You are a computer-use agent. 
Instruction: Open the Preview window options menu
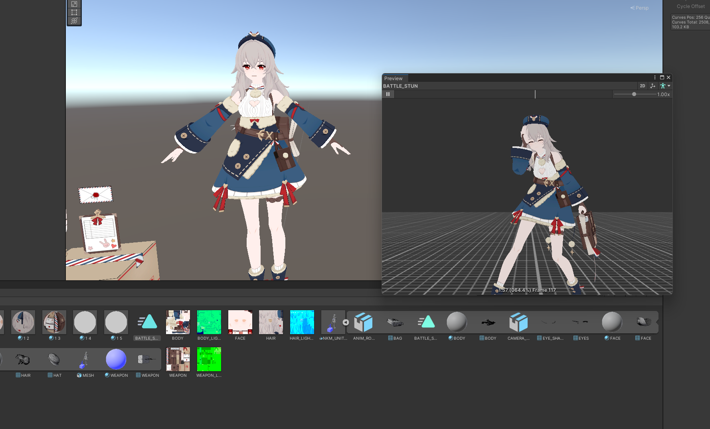[655, 77]
